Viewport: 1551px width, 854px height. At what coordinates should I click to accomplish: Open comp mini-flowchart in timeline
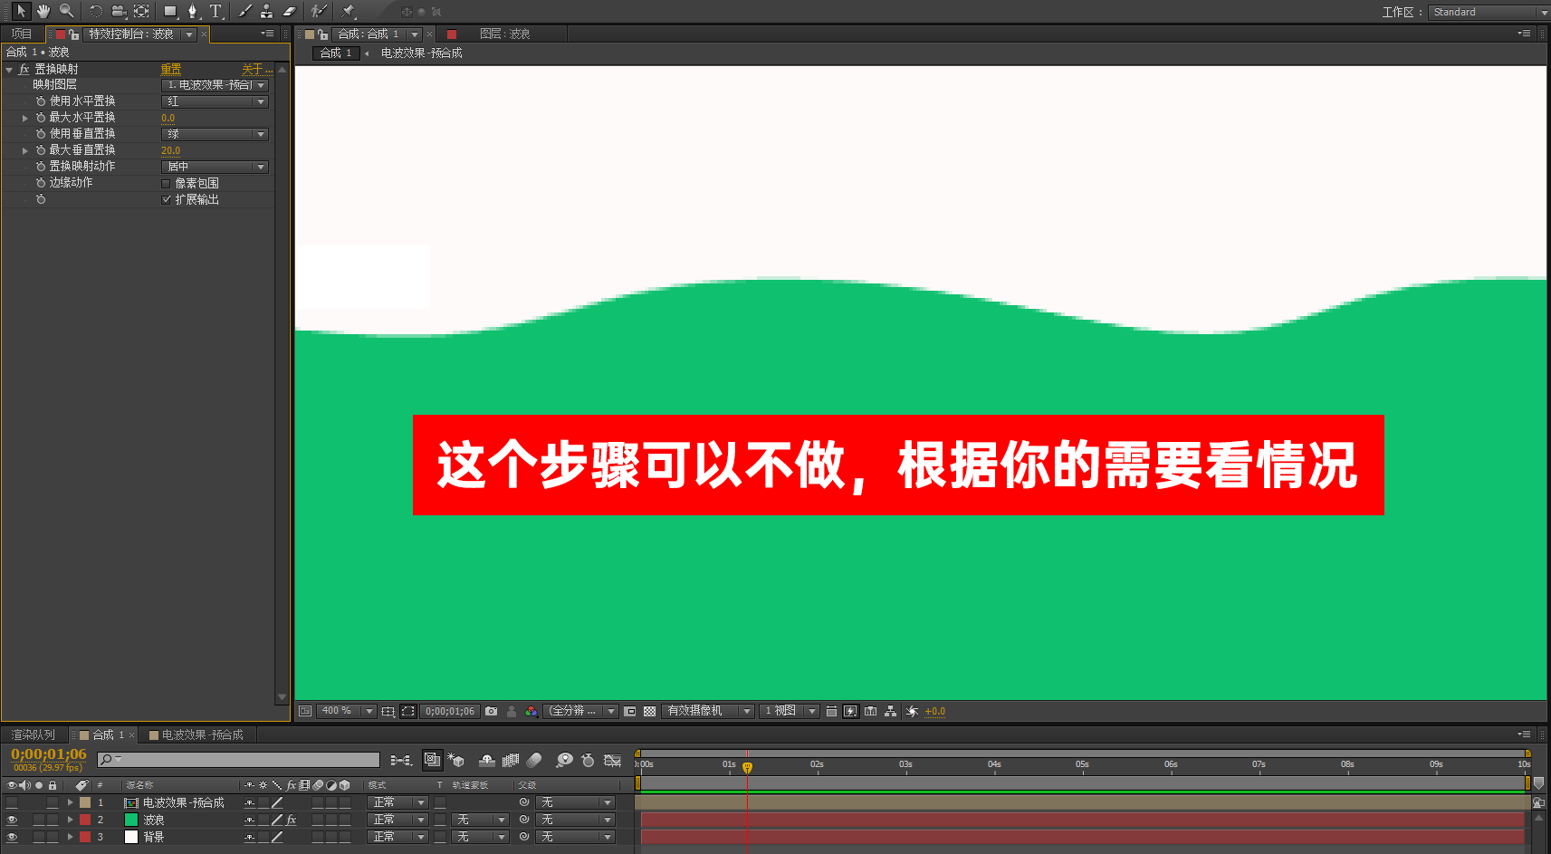pyautogui.click(x=401, y=761)
